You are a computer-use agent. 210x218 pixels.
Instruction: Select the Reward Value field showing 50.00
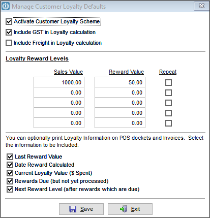point(120,82)
